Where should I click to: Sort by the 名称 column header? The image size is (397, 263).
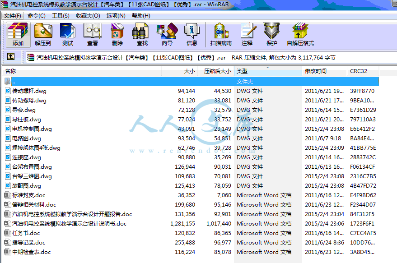click(x=82, y=71)
